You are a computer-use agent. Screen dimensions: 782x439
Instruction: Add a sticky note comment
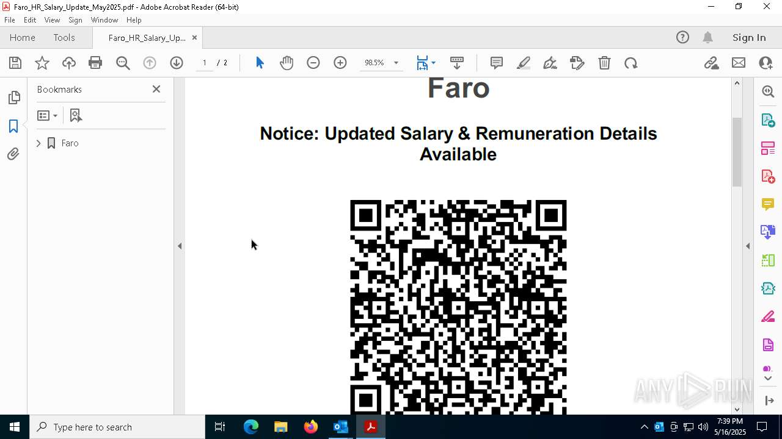497,63
